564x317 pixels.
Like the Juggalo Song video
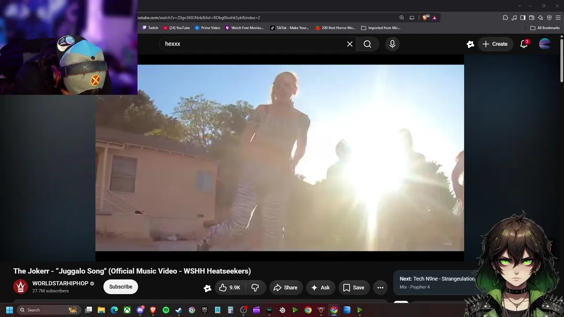point(229,288)
